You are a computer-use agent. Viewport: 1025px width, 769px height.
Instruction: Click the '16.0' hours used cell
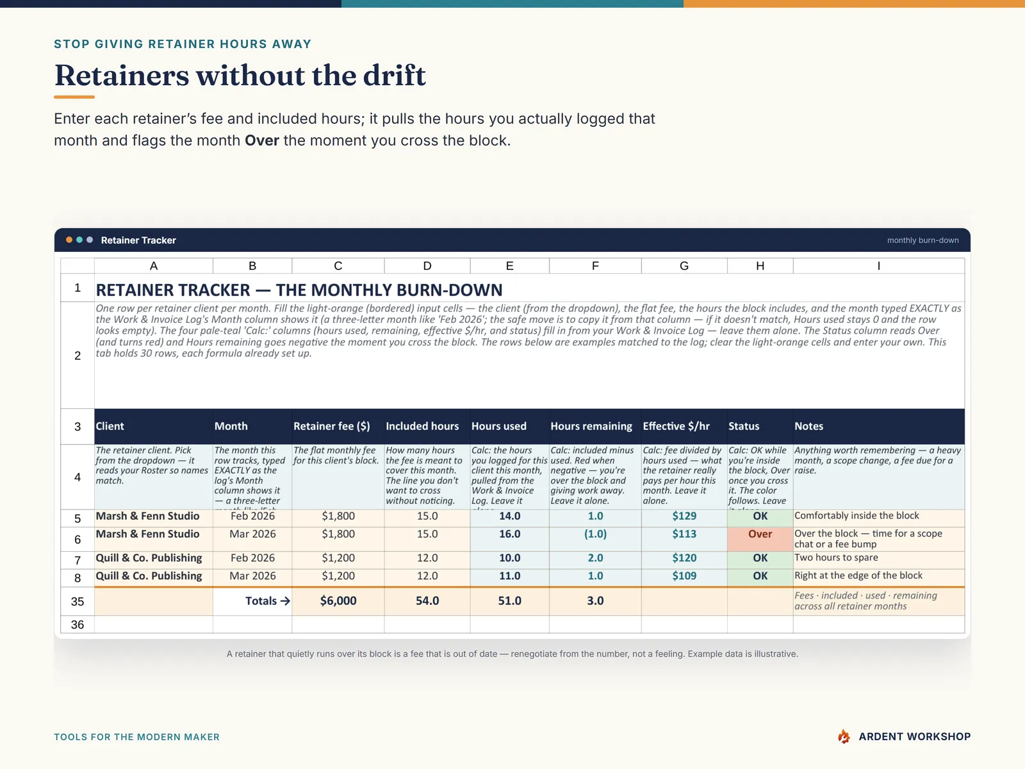point(510,539)
